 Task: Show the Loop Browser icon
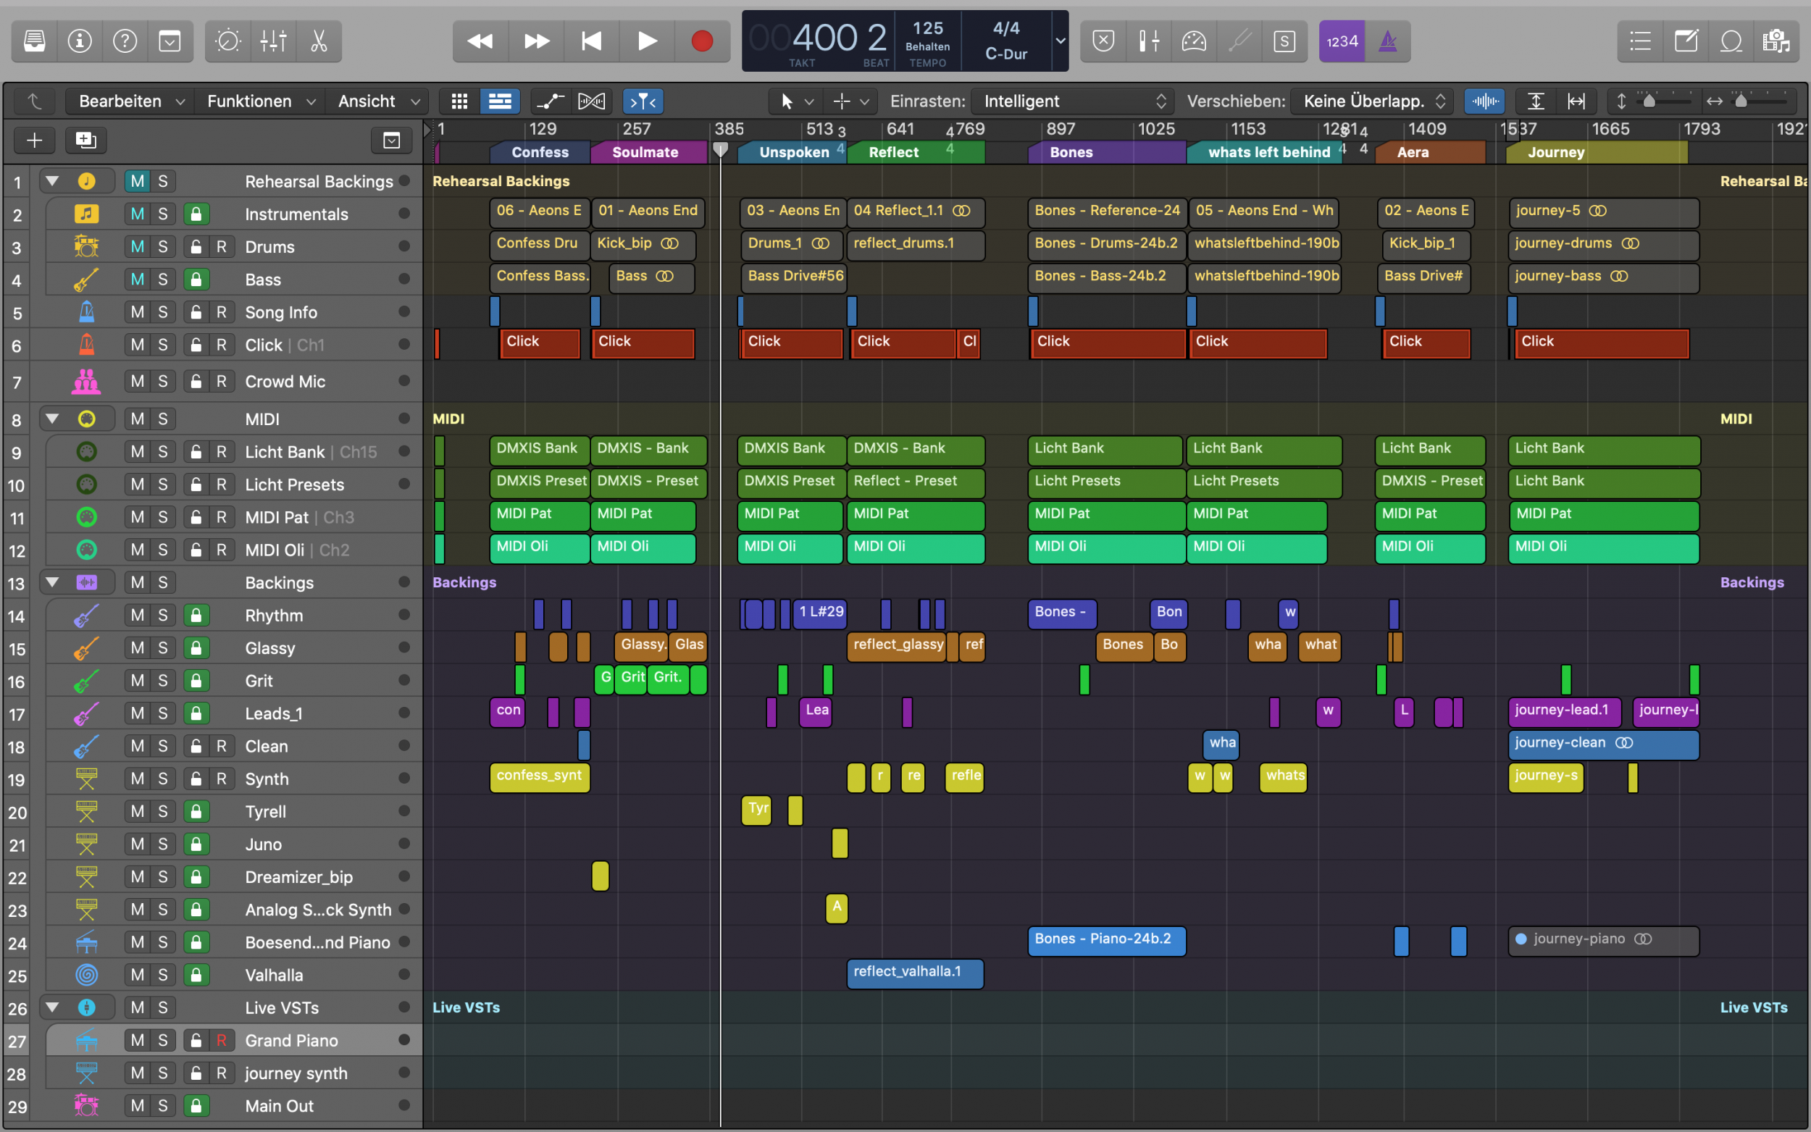(x=1731, y=41)
